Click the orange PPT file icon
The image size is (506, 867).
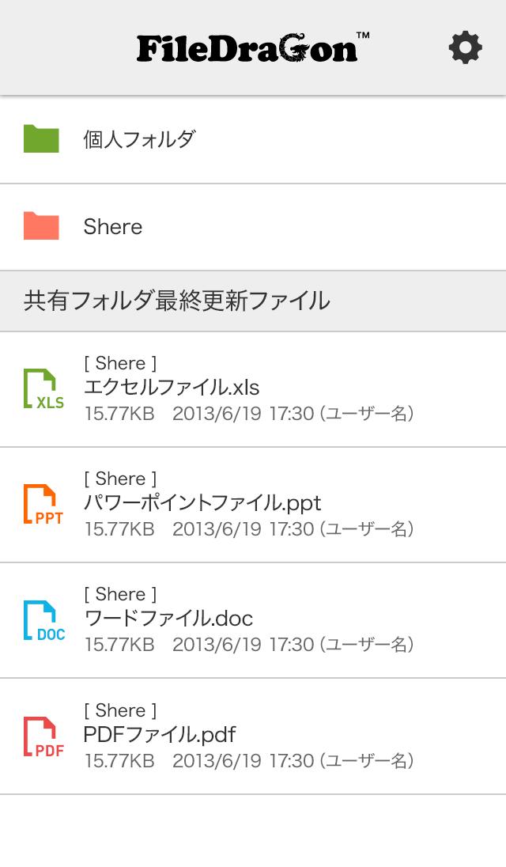click(43, 505)
